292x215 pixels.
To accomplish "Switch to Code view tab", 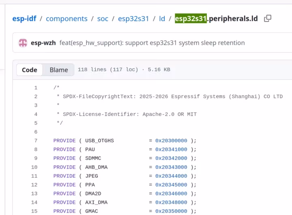I will (x=30, y=70).
